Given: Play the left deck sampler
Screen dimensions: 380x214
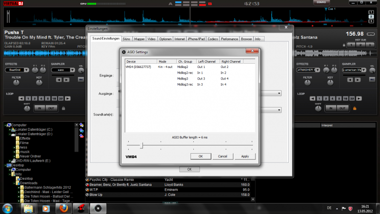Looking at the screenshot, I should pos(66,80).
